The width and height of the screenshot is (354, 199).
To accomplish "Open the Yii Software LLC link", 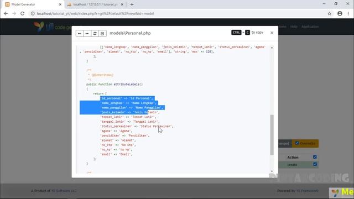I will [x=64, y=191].
